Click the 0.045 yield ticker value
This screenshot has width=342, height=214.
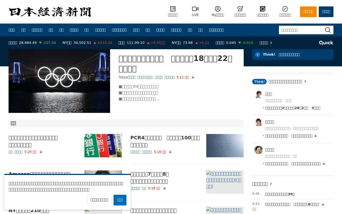(231, 43)
